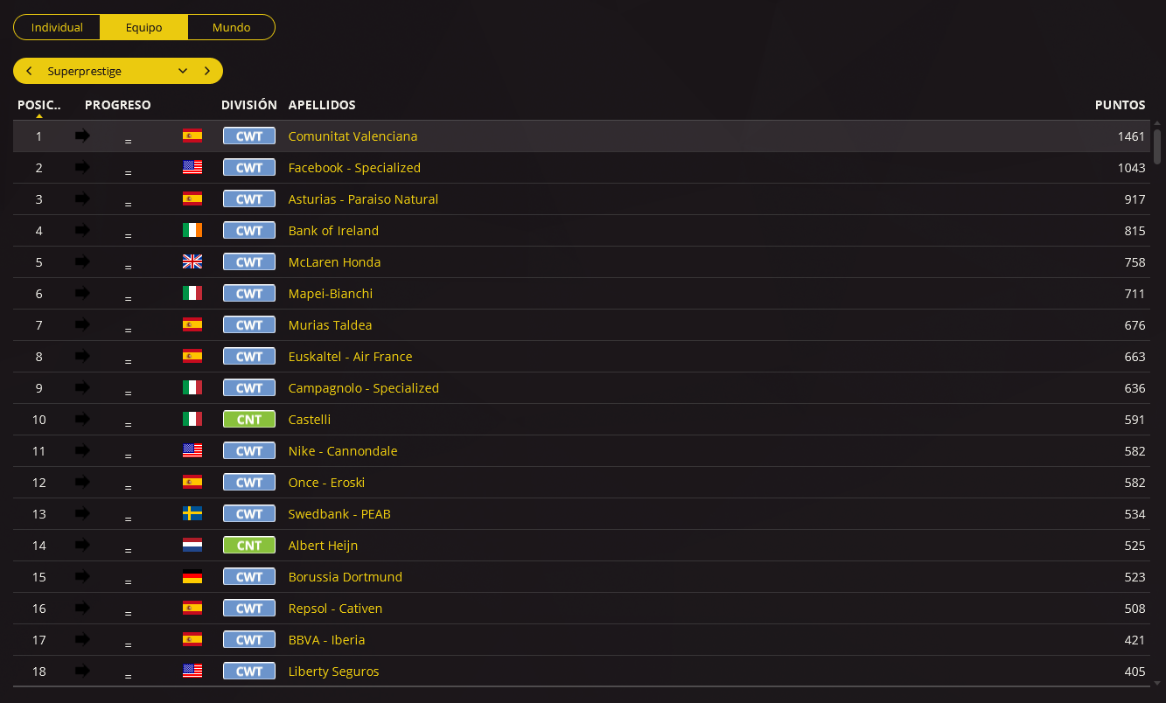This screenshot has height=703, width=1166.
Task: Click CWT badge for Borussia Dortmund
Action: click(x=249, y=577)
